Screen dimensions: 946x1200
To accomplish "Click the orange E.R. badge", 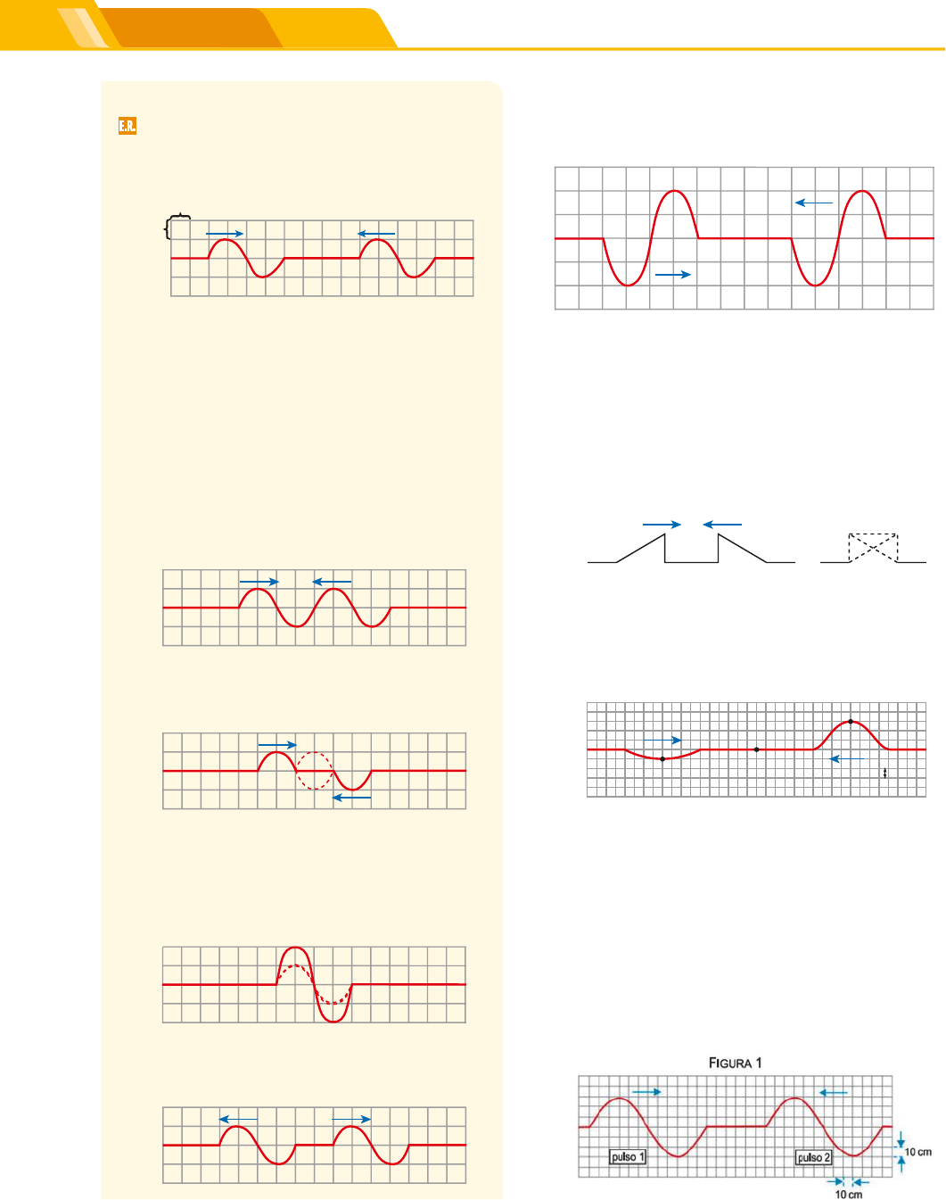I will click(x=128, y=126).
